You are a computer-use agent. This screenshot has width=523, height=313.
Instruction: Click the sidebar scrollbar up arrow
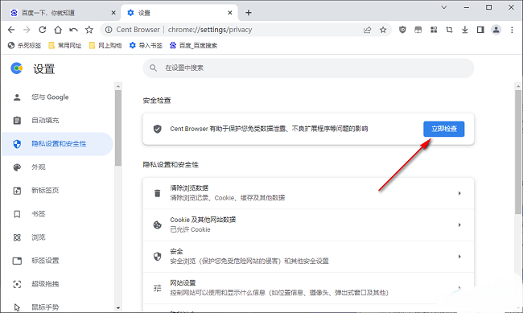(x=118, y=86)
